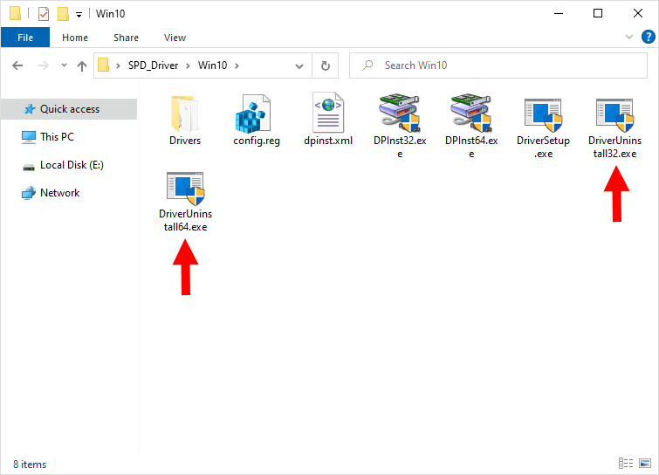Maximize the Win10 Explorer window
Viewport: 659px width, 475px height.
pos(598,13)
